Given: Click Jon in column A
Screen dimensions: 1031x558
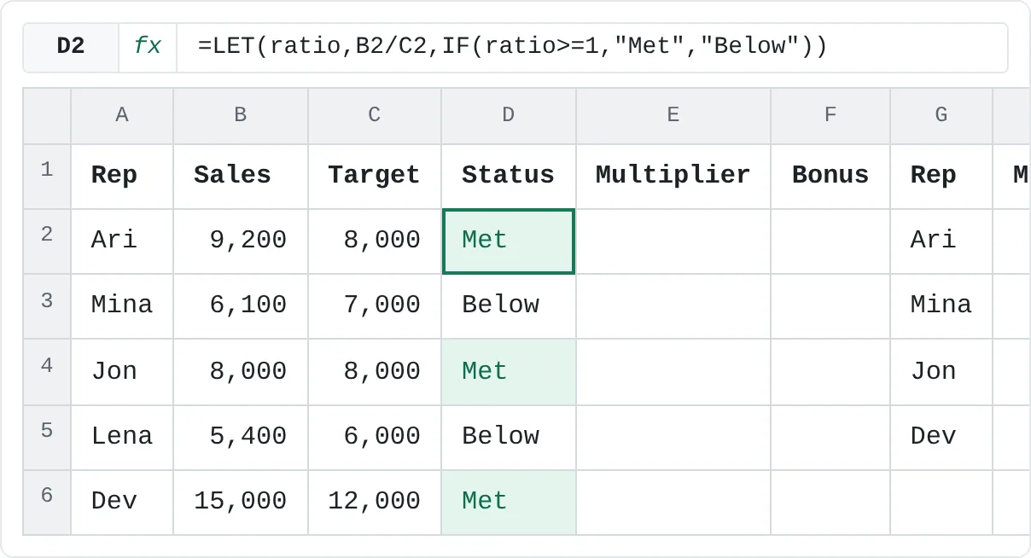Looking at the screenshot, I should (x=122, y=372).
